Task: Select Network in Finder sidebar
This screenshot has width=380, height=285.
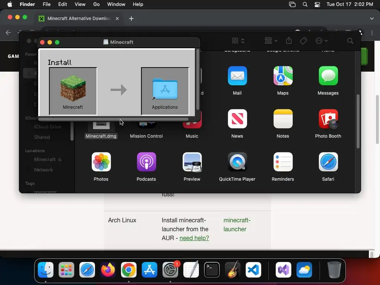Action: (x=43, y=170)
